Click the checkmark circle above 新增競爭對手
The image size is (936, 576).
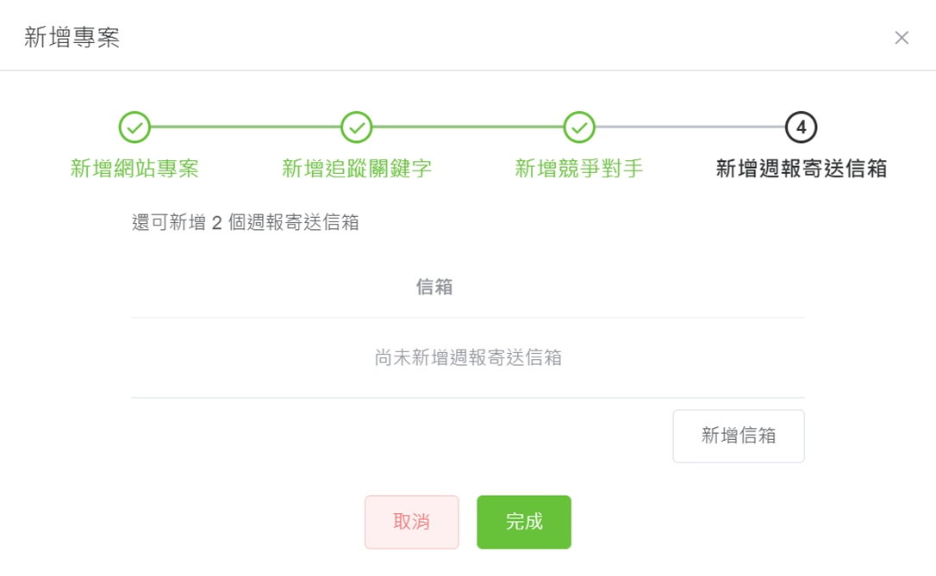pyautogui.click(x=579, y=127)
